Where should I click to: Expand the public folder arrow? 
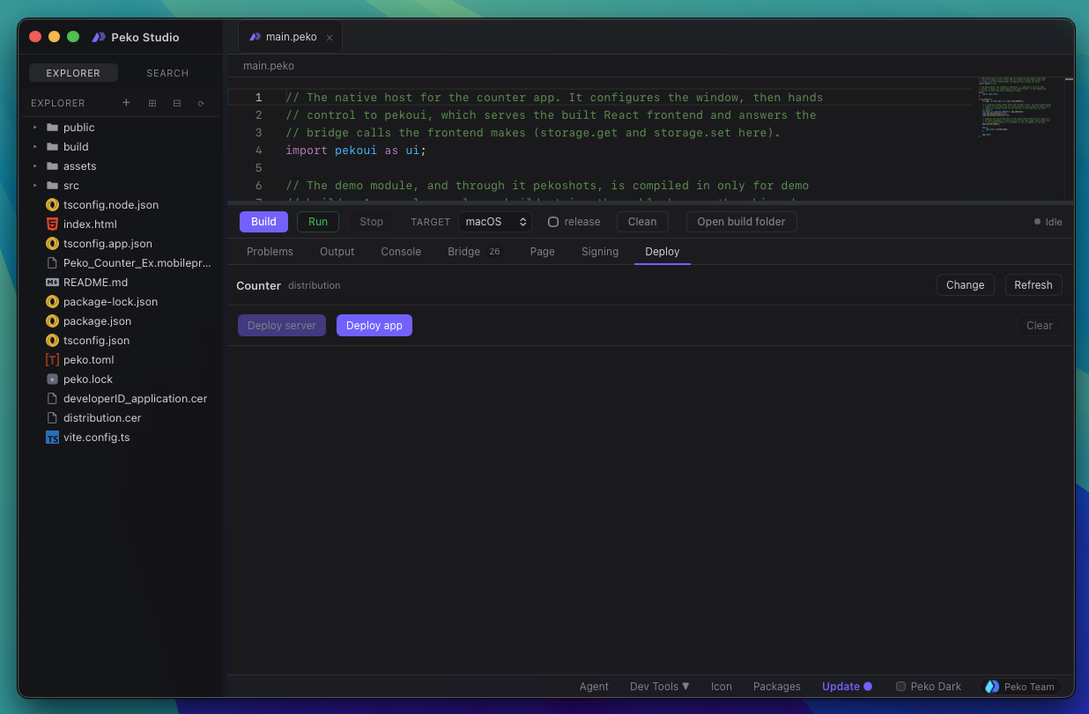tap(35, 128)
